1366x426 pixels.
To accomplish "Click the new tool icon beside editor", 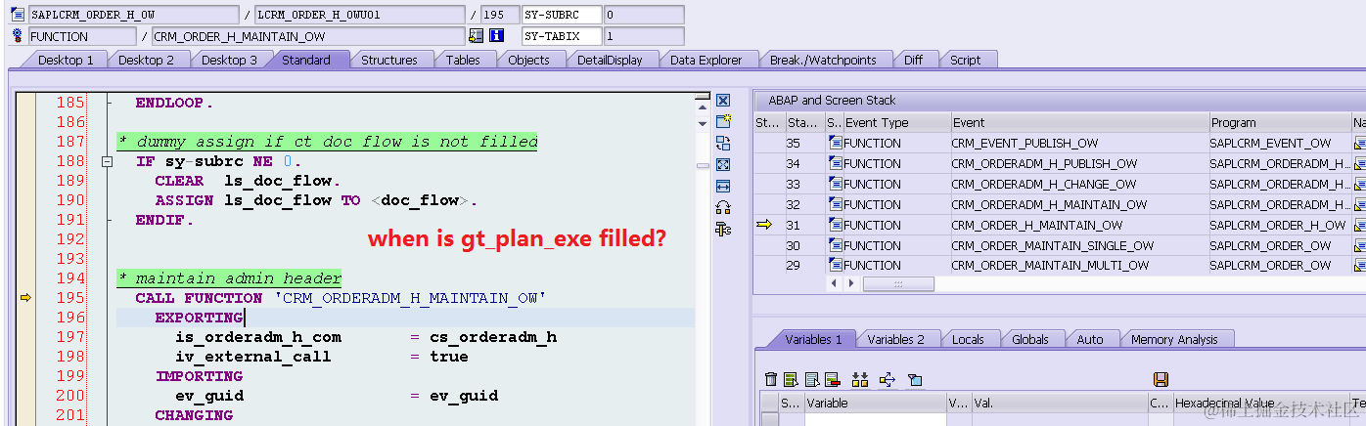I will [723, 122].
